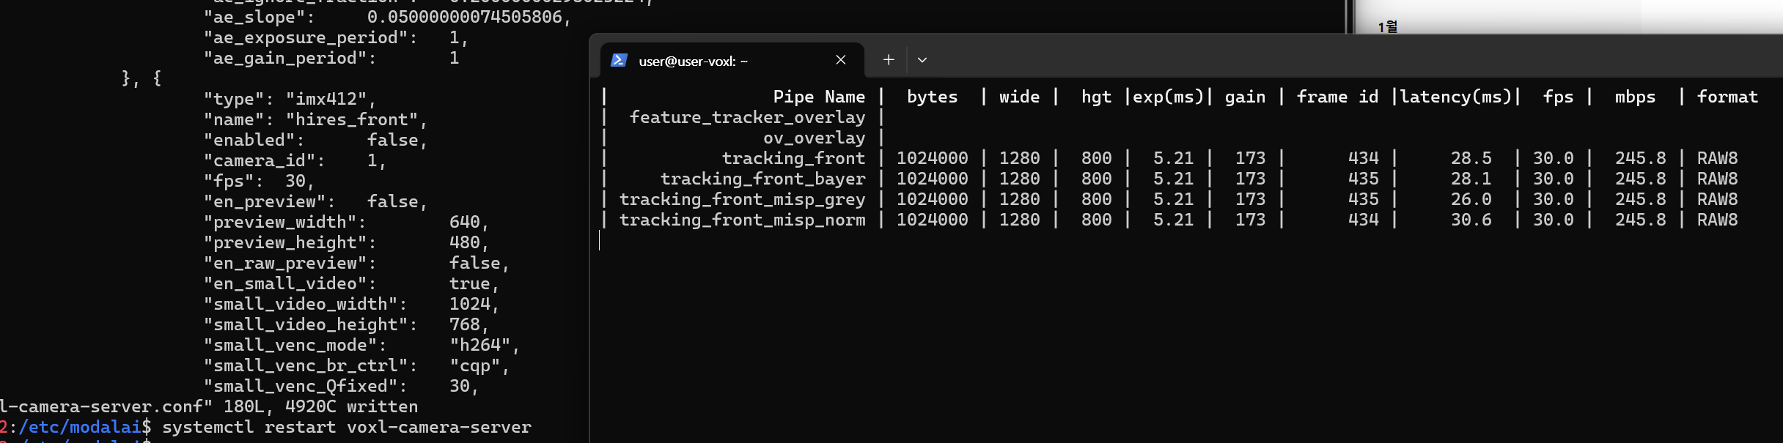Screen dimensions: 1783x443
Task: Click the feature_tracker_overlay pipe entry
Action: tap(747, 117)
